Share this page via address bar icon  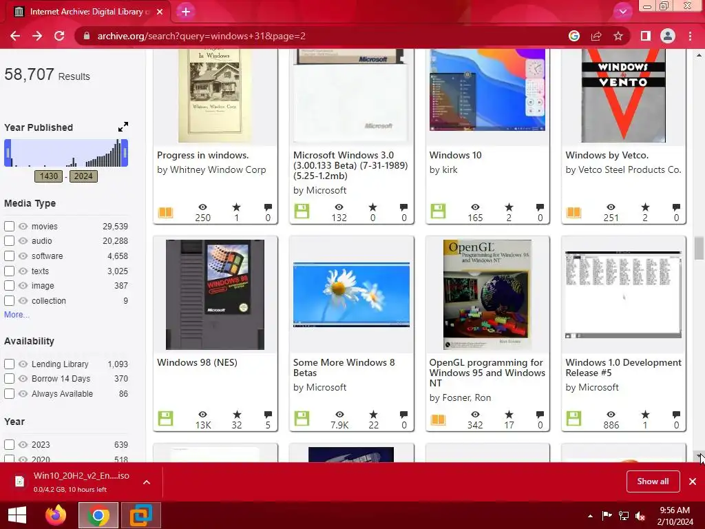point(596,36)
